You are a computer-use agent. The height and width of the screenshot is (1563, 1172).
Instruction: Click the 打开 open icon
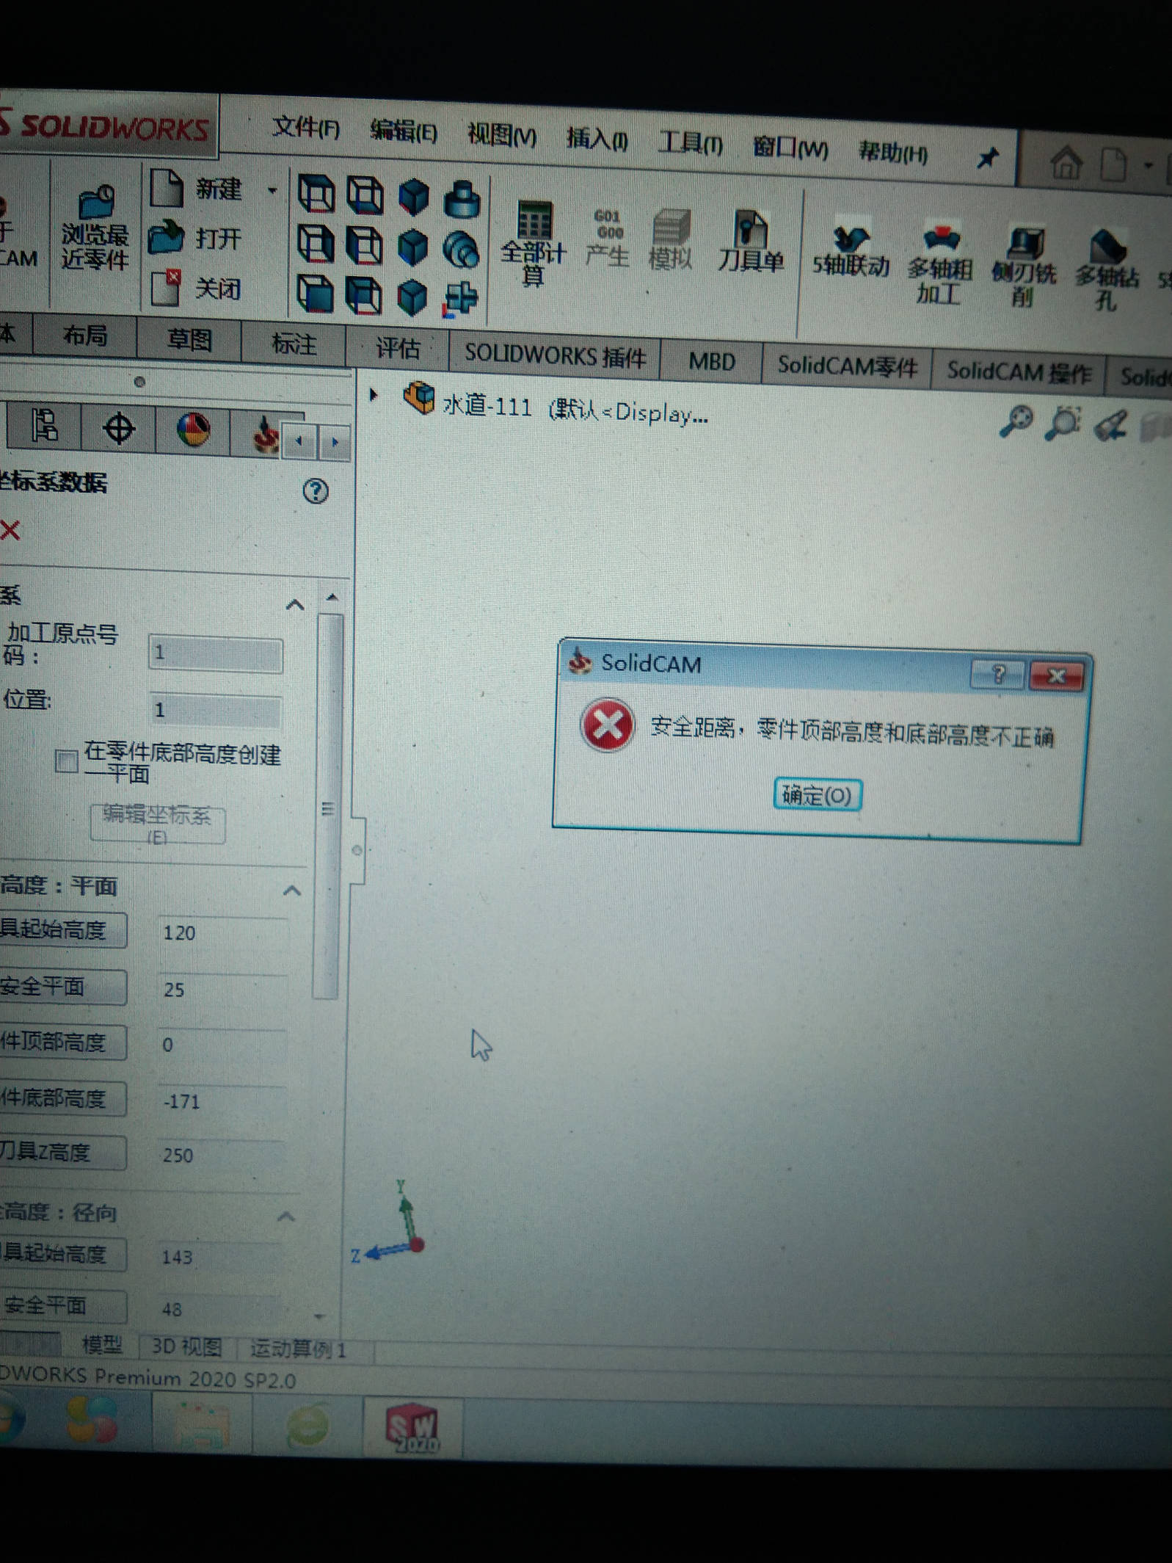[x=195, y=237]
